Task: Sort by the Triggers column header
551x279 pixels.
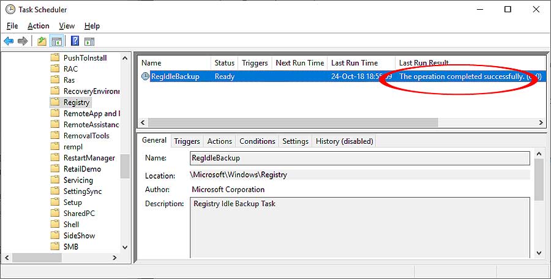Action: [255, 63]
